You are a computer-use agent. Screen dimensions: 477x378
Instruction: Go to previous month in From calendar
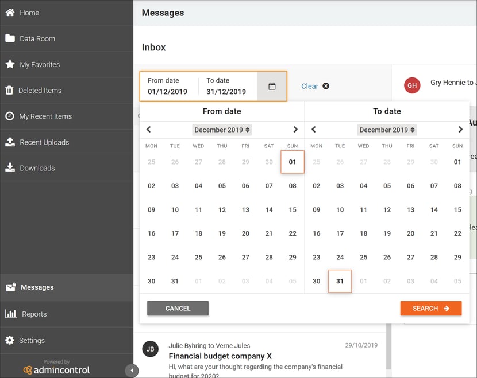pyautogui.click(x=149, y=130)
